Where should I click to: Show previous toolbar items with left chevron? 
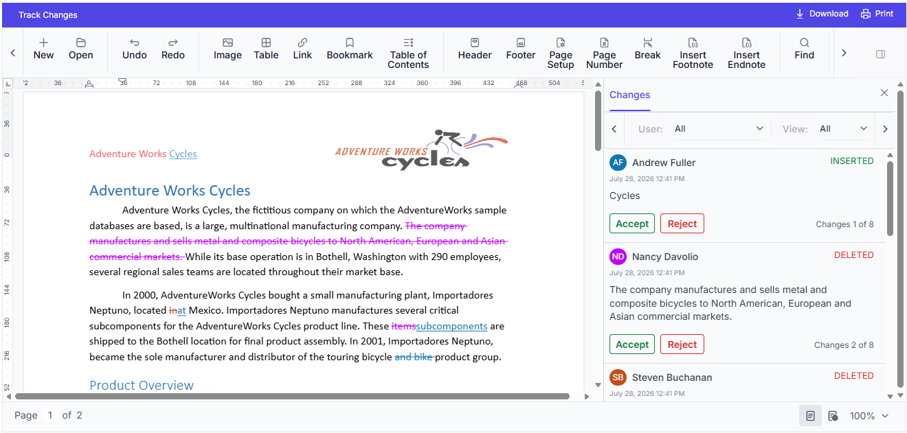pyautogui.click(x=13, y=53)
